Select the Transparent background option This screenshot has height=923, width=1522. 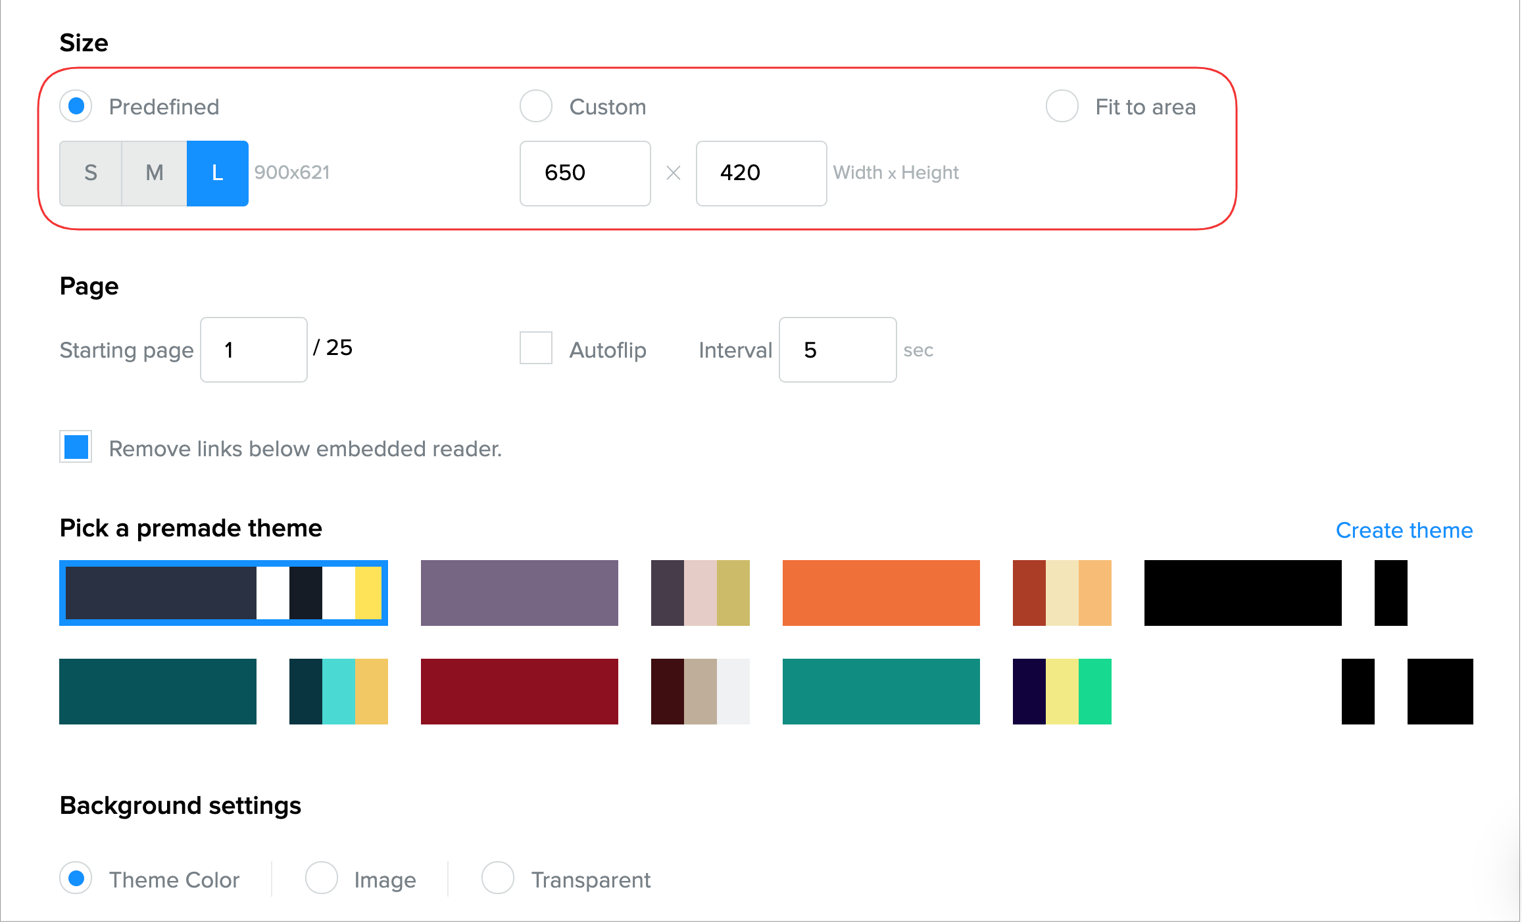tap(498, 878)
